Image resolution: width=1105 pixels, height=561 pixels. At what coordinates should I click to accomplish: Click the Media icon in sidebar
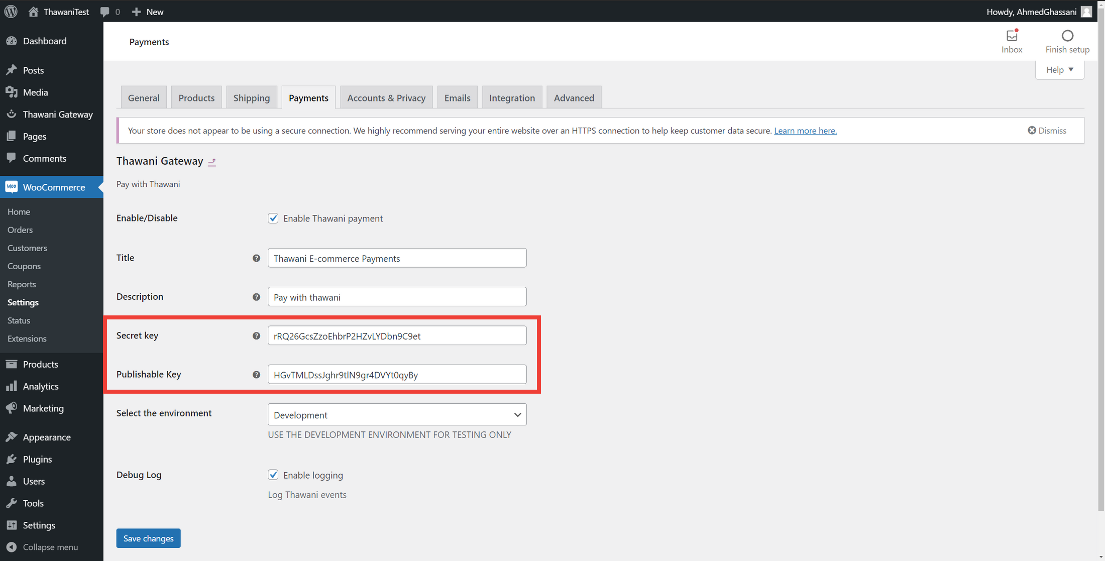(12, 92)
